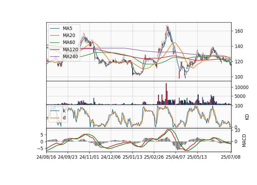Click the 25/07/08 date label

click(231, 157)
